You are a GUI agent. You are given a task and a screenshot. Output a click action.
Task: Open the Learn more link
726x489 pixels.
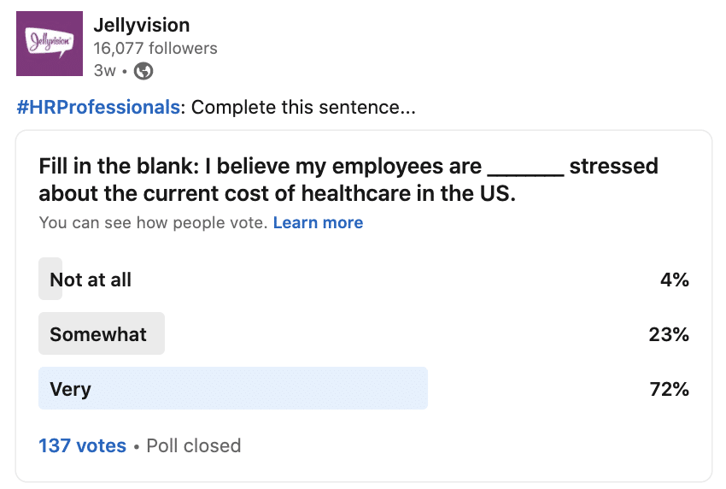pyautogui.click(x=318, y=223)
